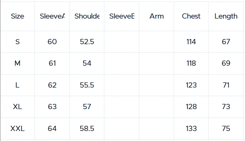Select the chest value 114
The width and height of the screenshot is (245, 141).
pyautogui.click(x=191, y=42)
